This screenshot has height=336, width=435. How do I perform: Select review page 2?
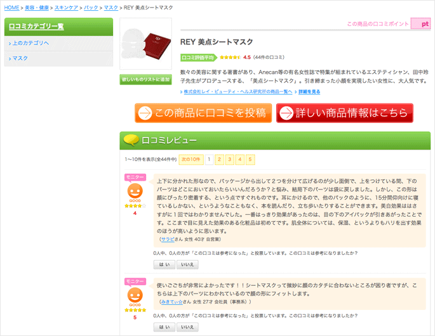pos(220,160)
